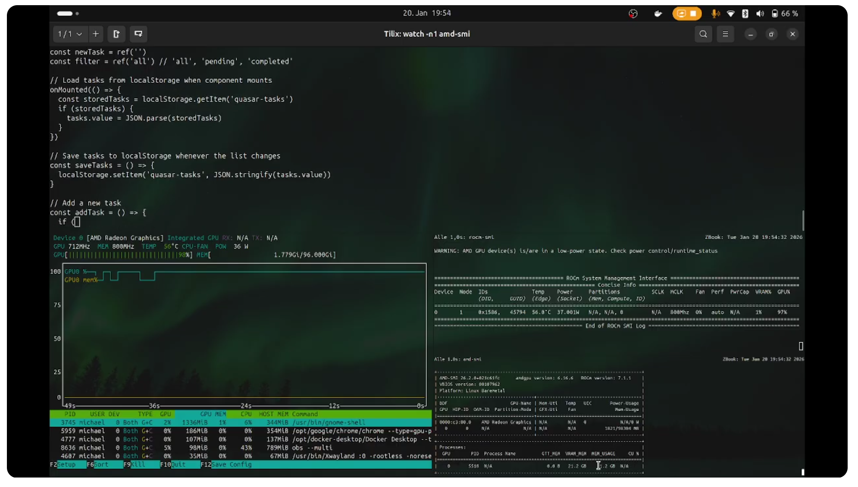Stop screen sharing with square button
The image size is (858, 487).
point(693,13)
